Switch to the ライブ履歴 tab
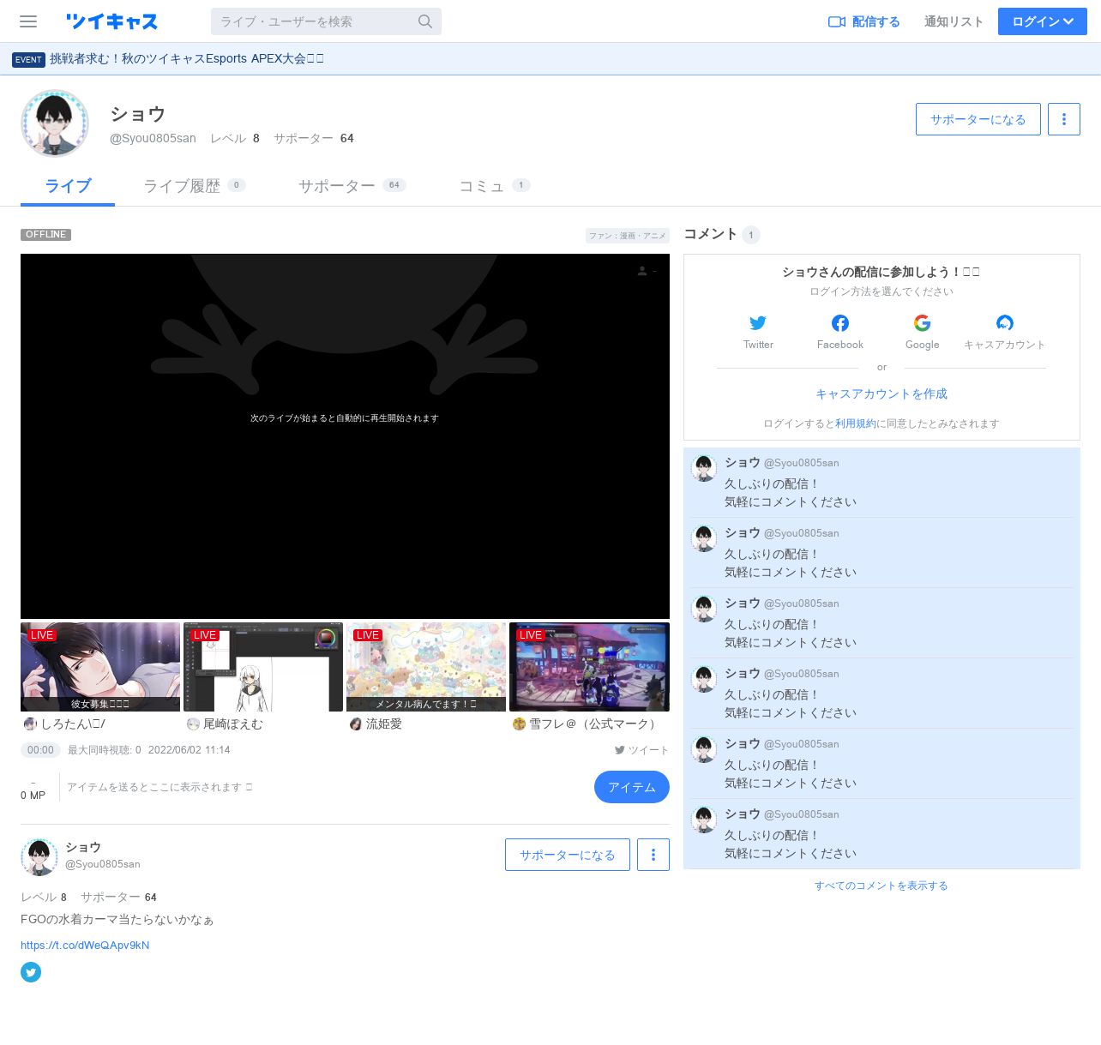Screen dimensions: 1101x1045 pos(182,186)
